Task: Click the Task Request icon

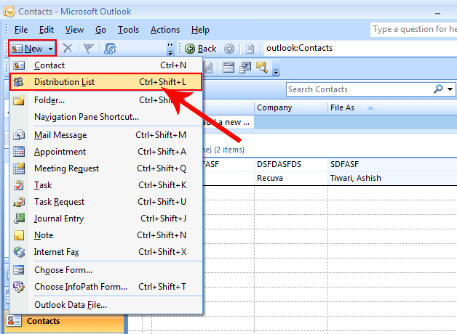Action: point(19,202)
